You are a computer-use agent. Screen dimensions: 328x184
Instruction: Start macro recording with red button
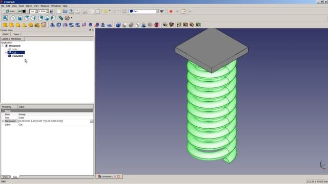pyautogui.click(x=171, y=11)
